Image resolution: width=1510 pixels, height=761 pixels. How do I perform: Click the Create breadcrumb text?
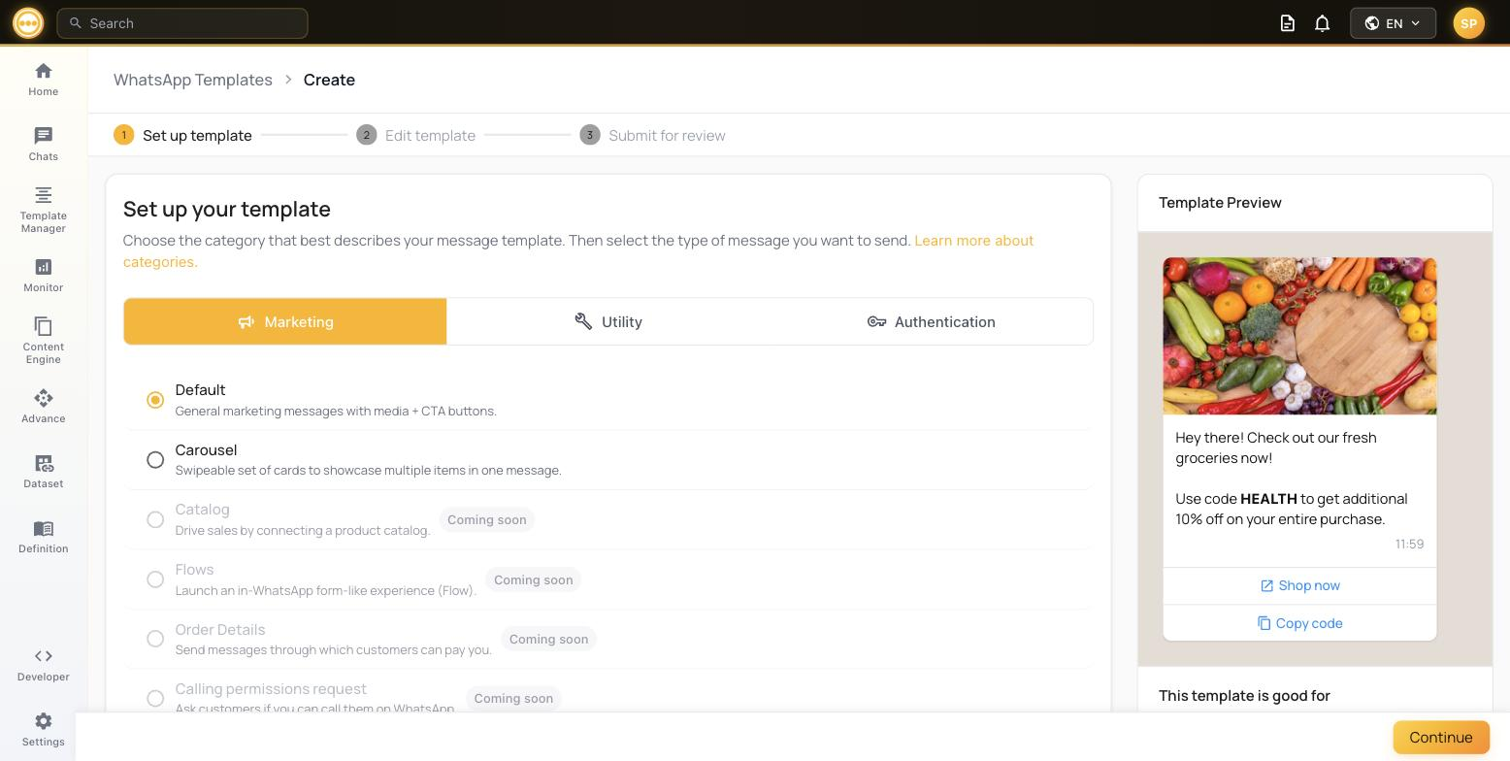(x=329, y=80)
